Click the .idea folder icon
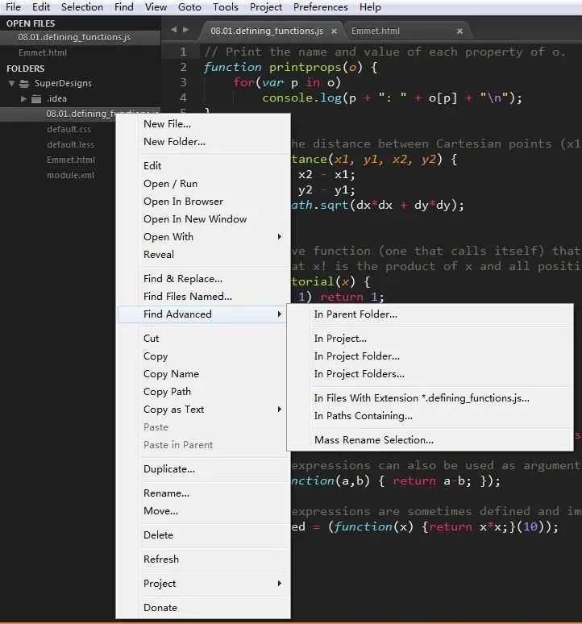The image size is (582, 624). tap(36, 98)
